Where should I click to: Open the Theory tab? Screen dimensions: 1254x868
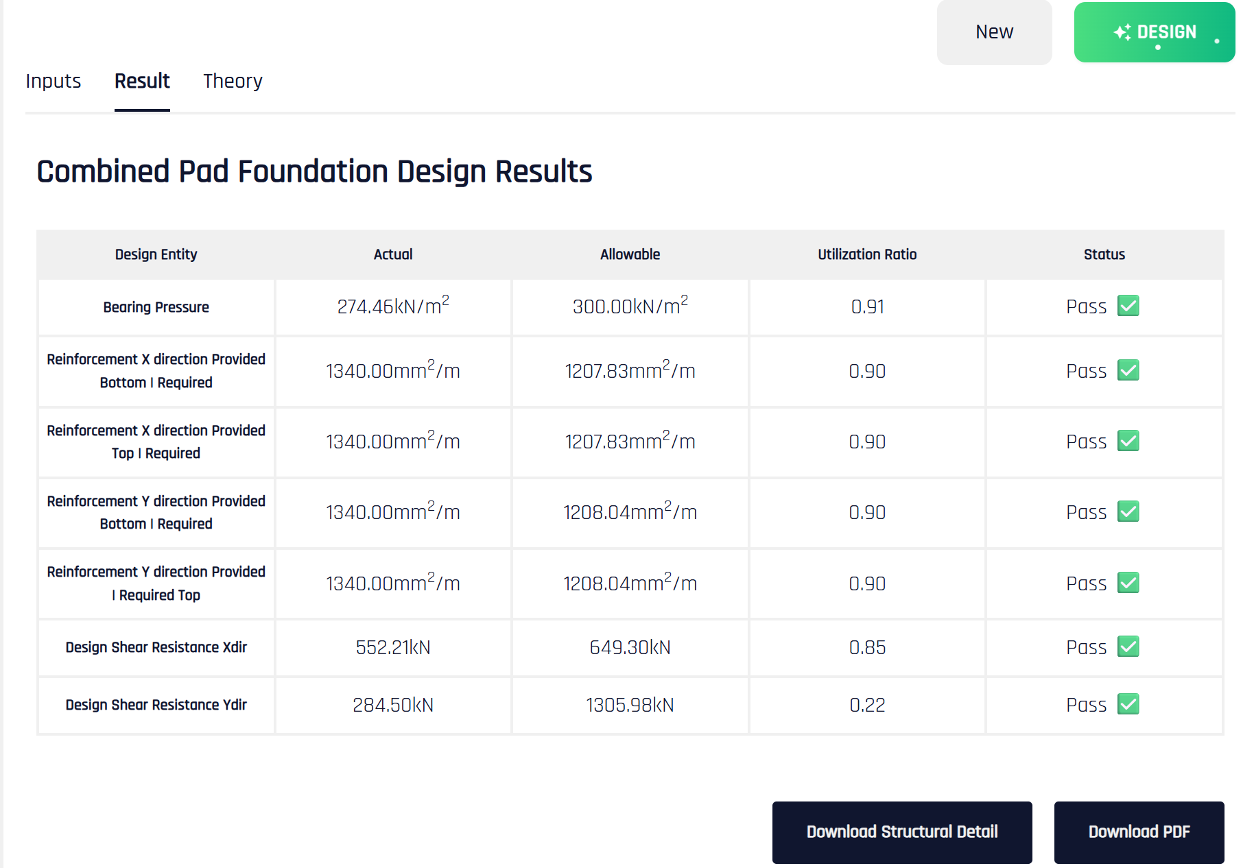pos(233,81)
